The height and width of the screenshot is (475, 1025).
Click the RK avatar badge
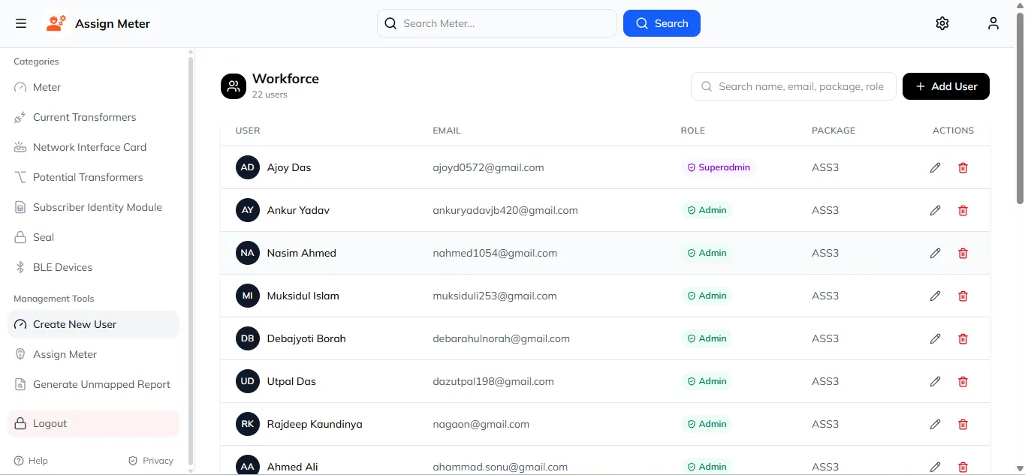pos(248,424)
